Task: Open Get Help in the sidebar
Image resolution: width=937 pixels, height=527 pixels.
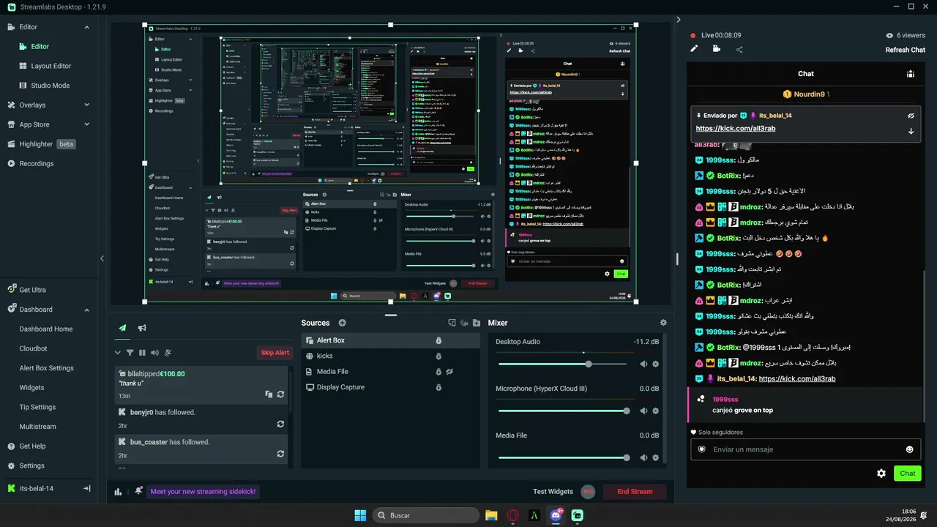Action: [x=32, y=446]
